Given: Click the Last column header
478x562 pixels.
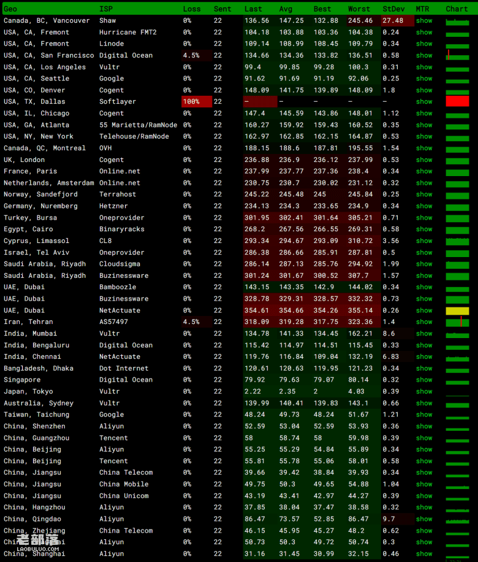Looking at the screenshot, I should [253, 9].
